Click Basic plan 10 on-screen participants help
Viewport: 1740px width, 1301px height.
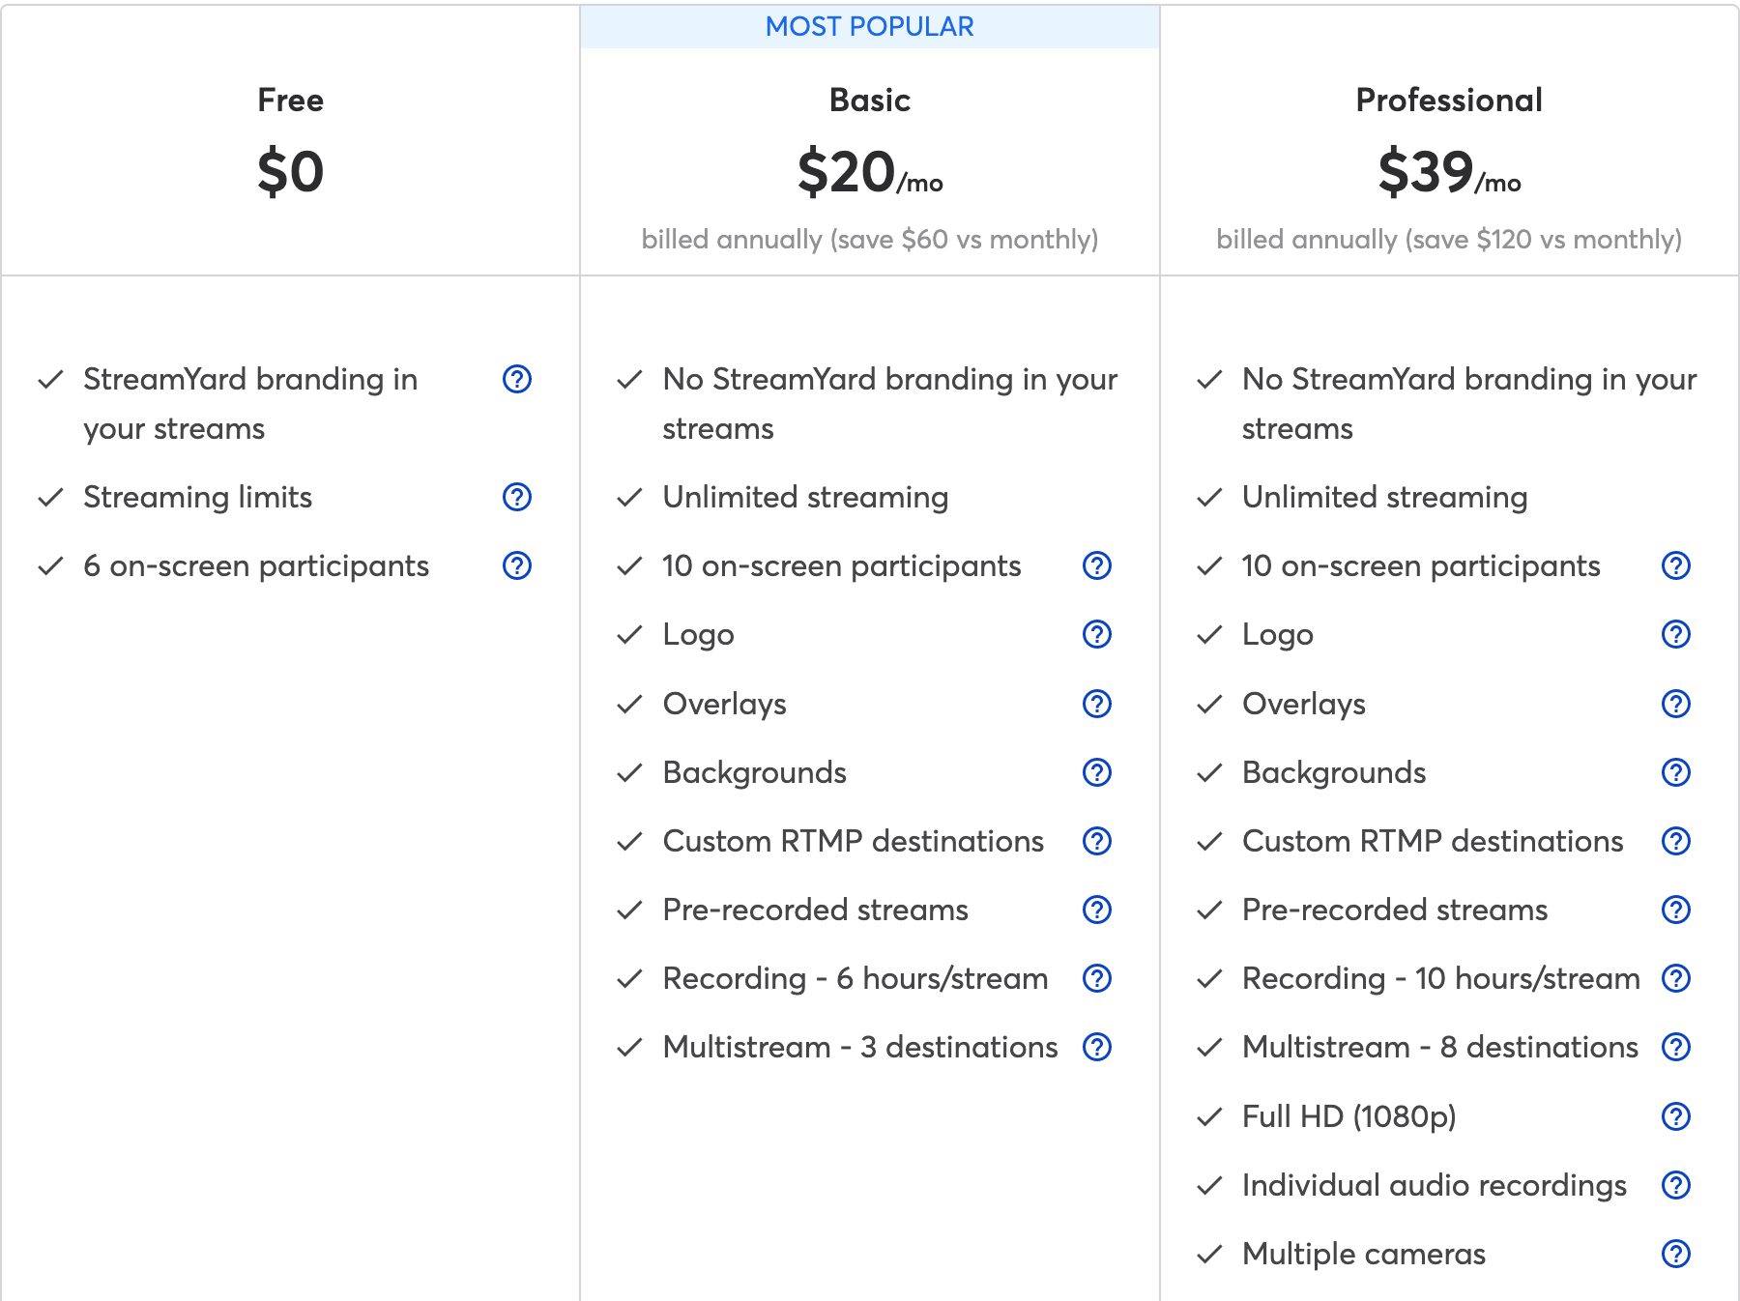pos(1097,565)
